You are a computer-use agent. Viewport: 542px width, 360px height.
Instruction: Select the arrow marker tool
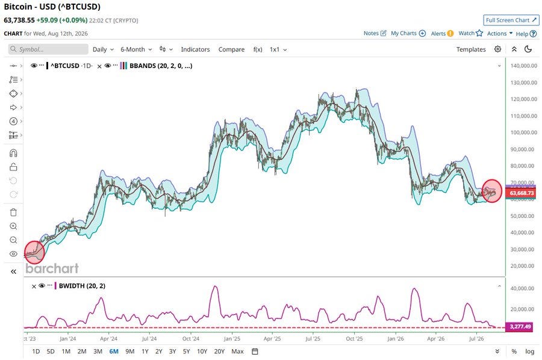click(x=13, y=107)
